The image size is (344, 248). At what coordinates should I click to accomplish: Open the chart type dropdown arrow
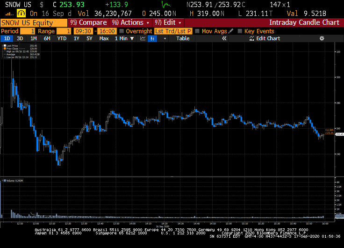(x=165, y=39)
